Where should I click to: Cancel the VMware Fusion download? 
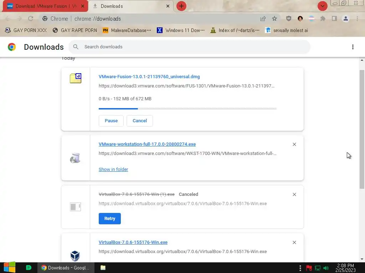pyautogui.click(x=140, y=121)
